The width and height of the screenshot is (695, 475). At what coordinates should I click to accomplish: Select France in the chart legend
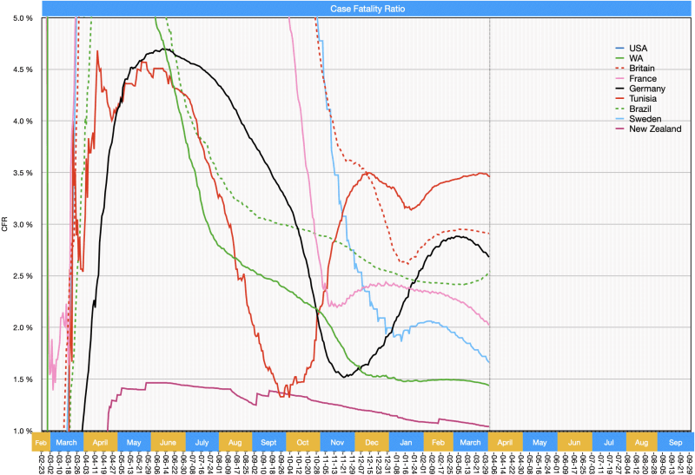pos(642,78)
